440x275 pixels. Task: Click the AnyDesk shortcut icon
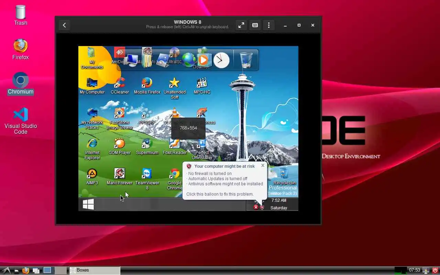pos(119,56)
